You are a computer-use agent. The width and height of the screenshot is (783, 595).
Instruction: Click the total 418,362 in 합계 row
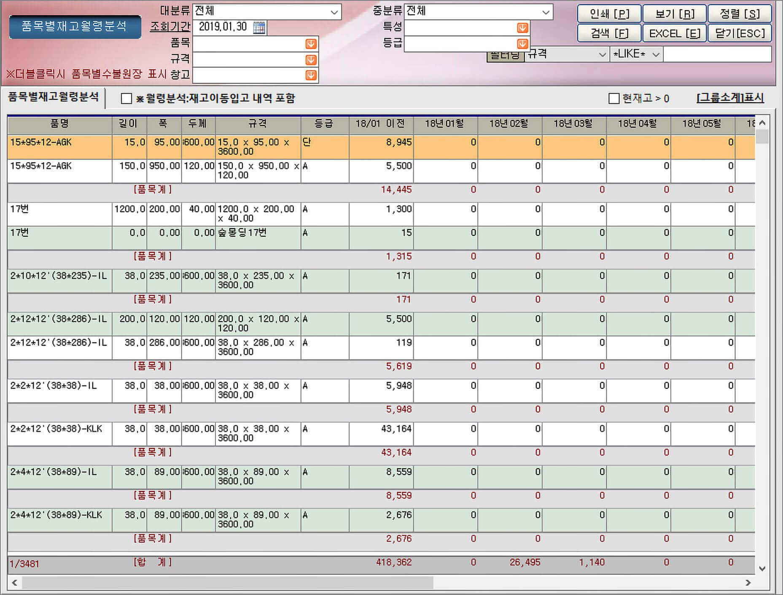tap(394, 562)
